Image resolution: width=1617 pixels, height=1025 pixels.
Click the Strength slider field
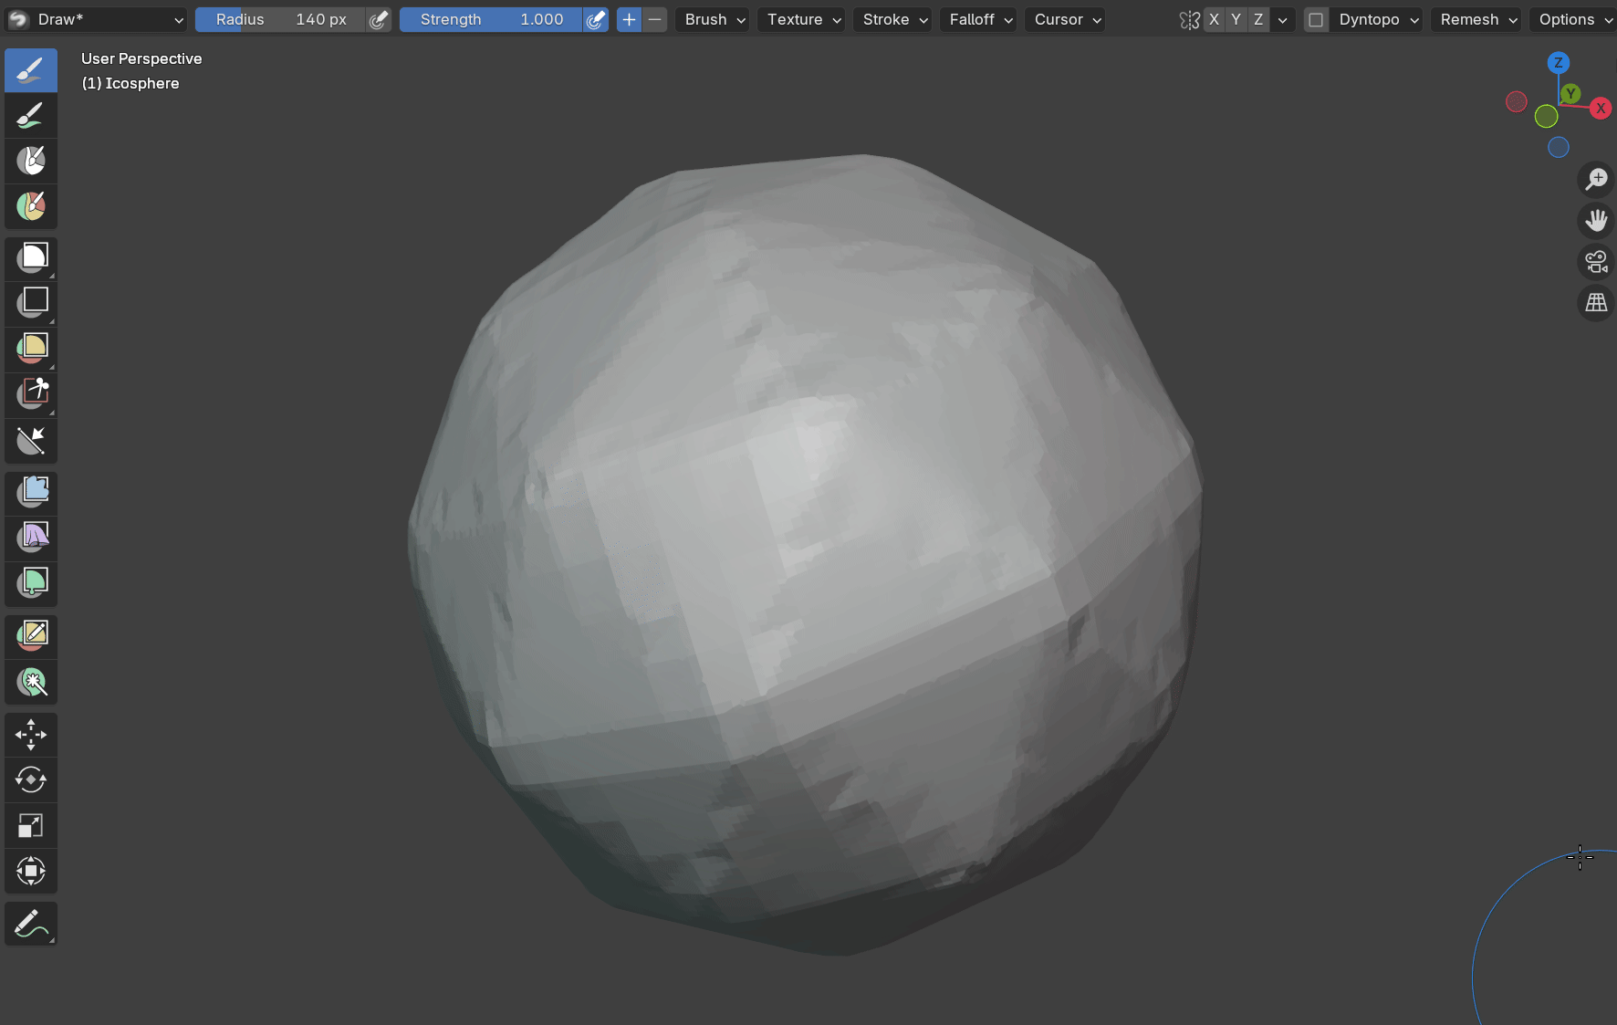tap(491, 20)
